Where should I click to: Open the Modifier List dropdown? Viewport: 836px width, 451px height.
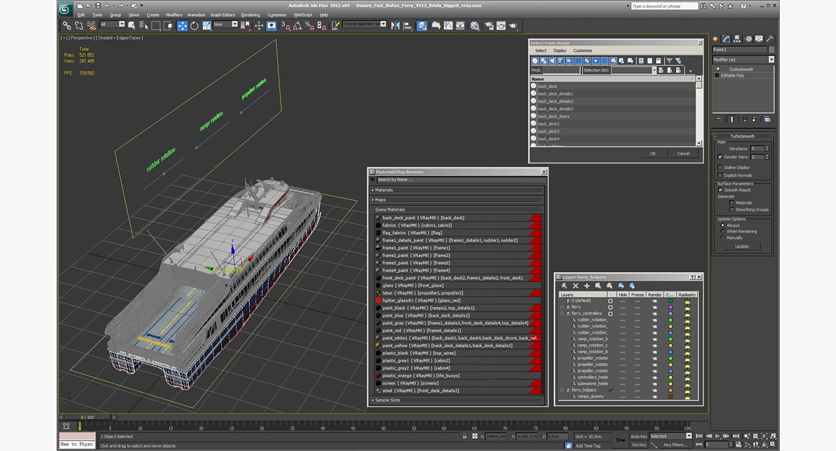[x=771, y=60]
